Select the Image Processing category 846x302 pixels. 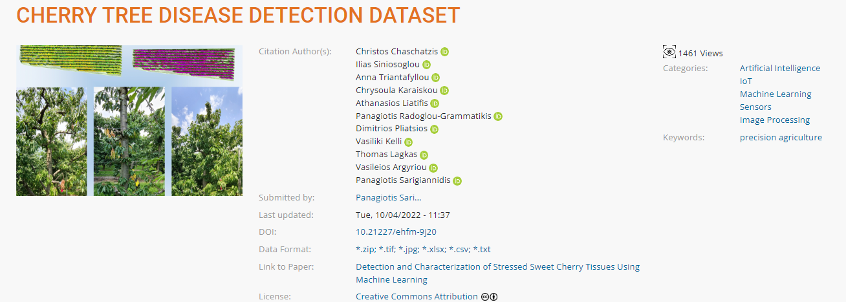pos(774,120)
